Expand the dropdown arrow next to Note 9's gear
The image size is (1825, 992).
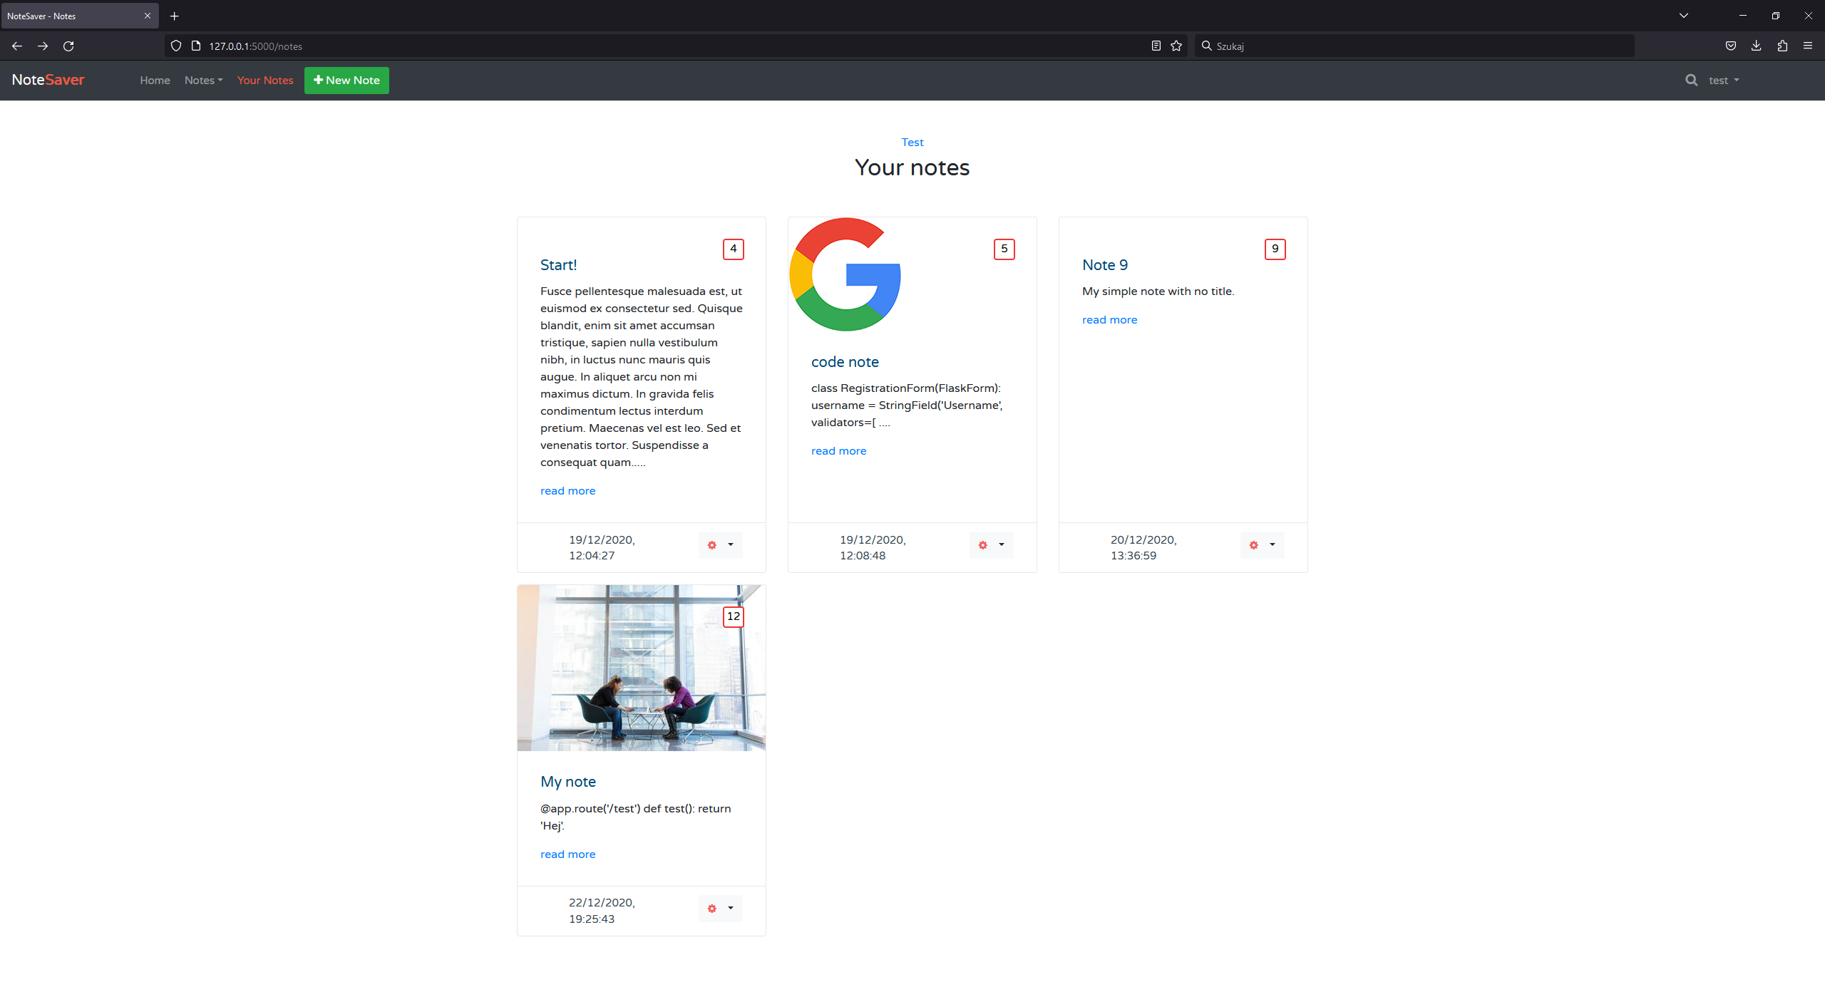click(x=1272, y=544)
